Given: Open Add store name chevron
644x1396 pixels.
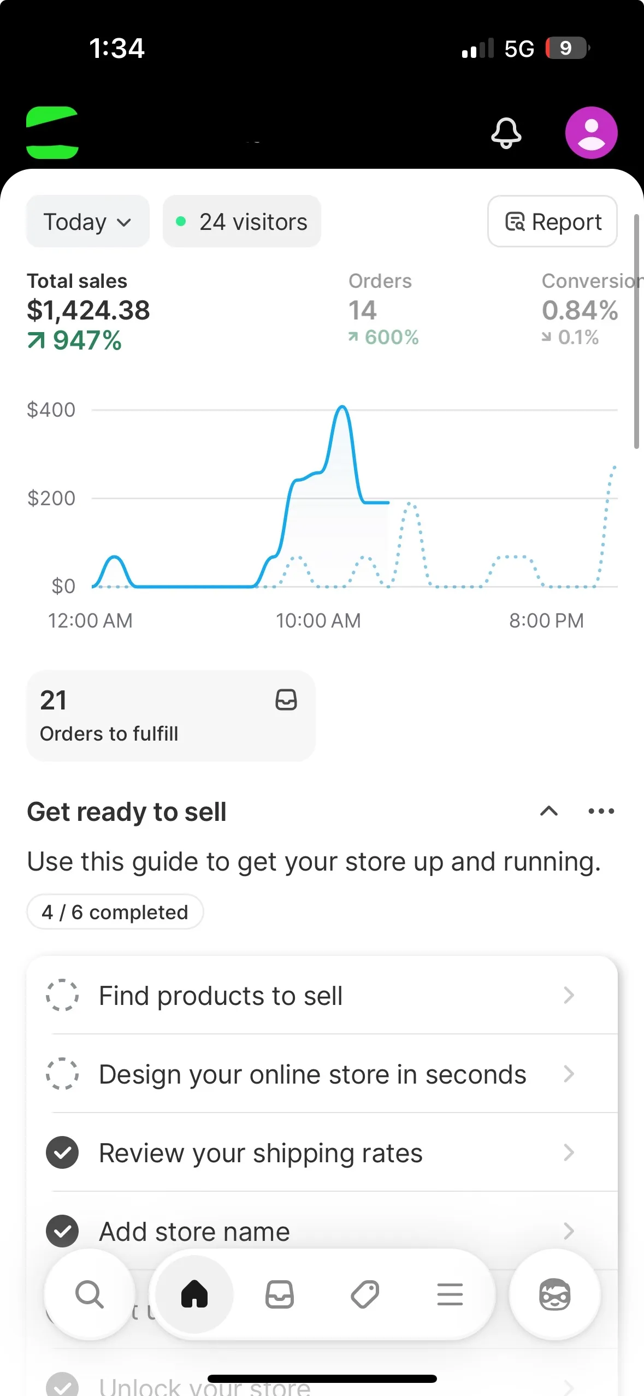Looking at the screenshot, I should pos(569,1231).
